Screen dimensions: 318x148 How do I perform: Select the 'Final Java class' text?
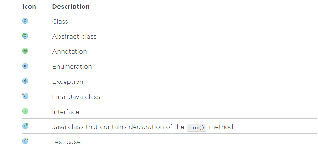pyautogui.click(x=76, y=97)
